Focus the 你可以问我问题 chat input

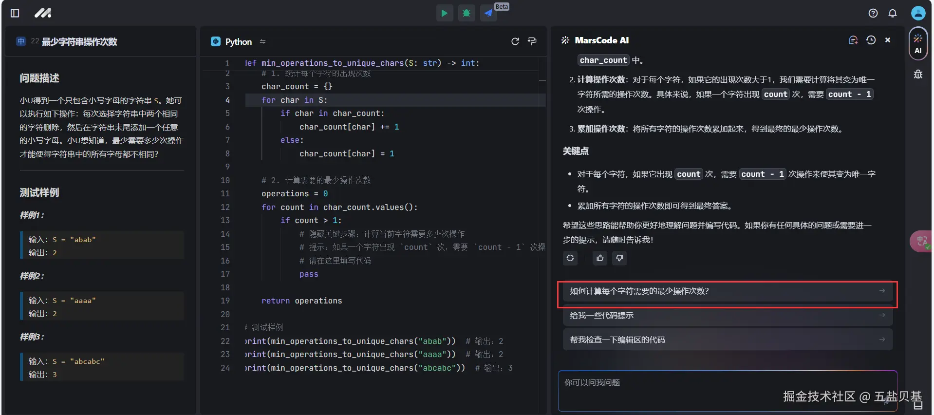[728, 391]
